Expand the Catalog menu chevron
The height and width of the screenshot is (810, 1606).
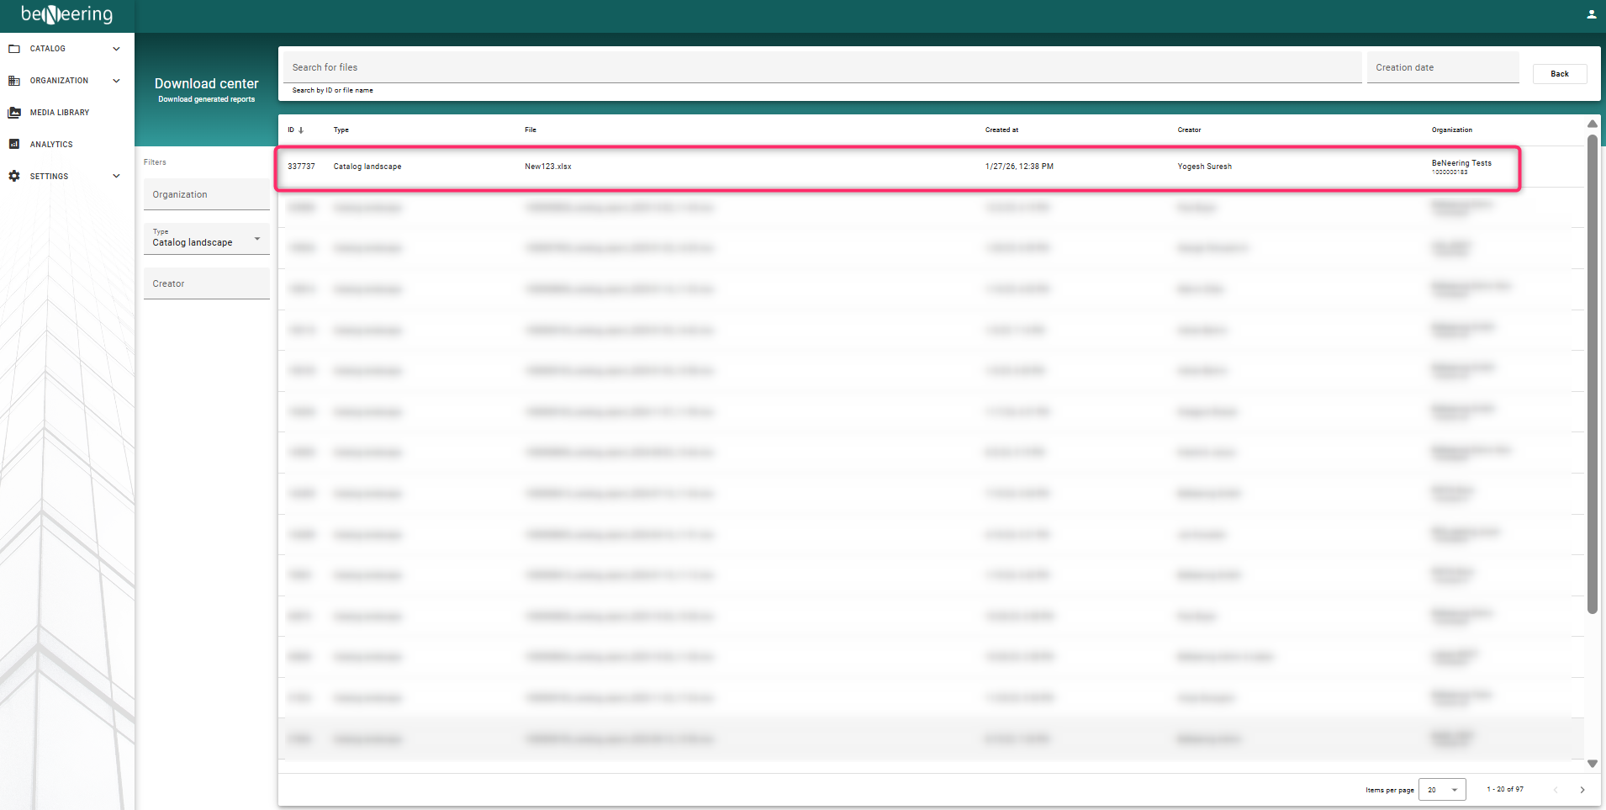[116, 49]
